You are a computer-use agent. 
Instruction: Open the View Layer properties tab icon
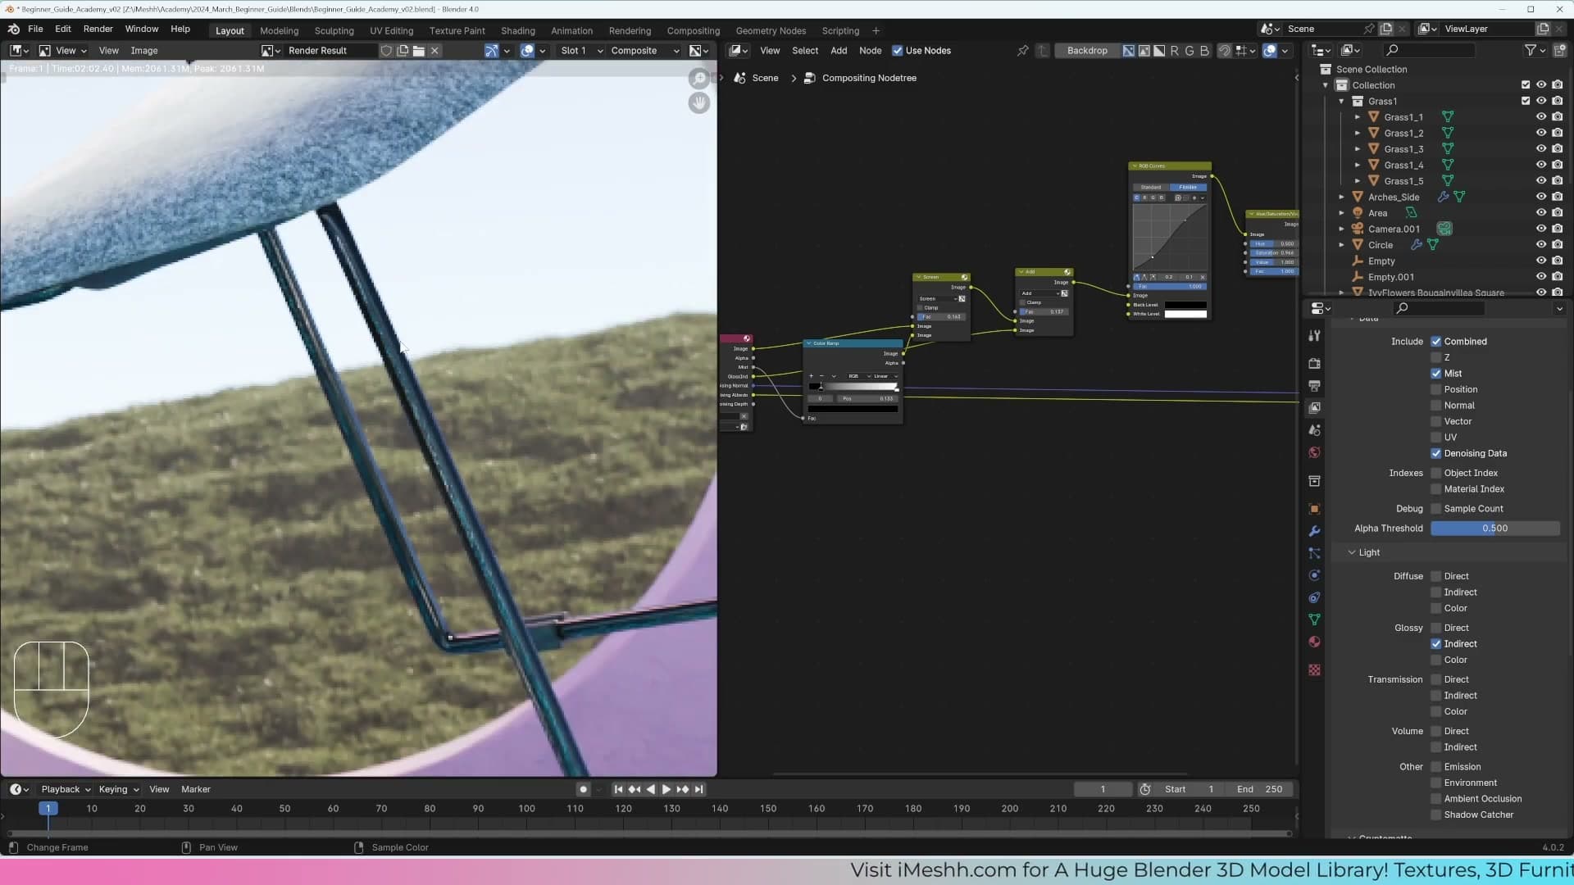point(1314,407)
